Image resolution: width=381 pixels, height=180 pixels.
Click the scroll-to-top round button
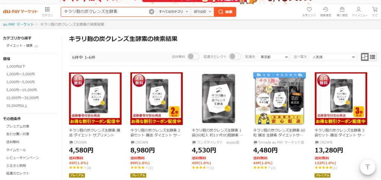pyautogui.click(x=368, y=167)
